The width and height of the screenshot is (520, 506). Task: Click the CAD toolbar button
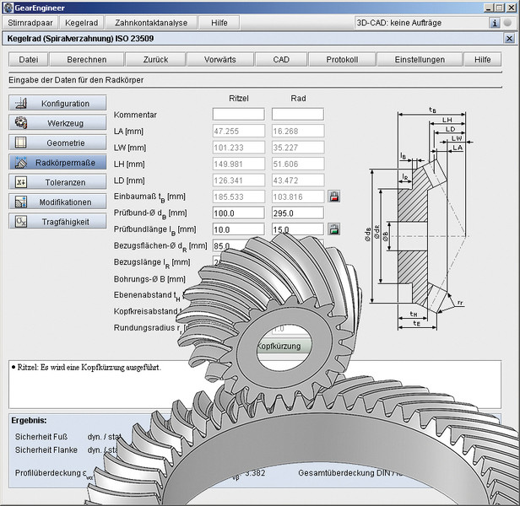click(281, 60)
